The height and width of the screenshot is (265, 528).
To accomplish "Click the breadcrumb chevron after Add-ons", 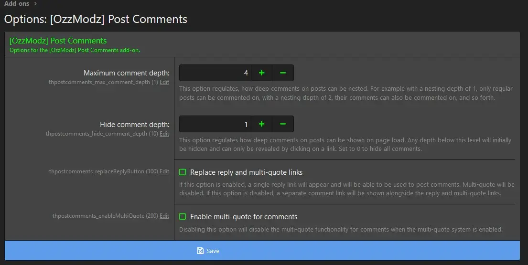I will 35,4.
